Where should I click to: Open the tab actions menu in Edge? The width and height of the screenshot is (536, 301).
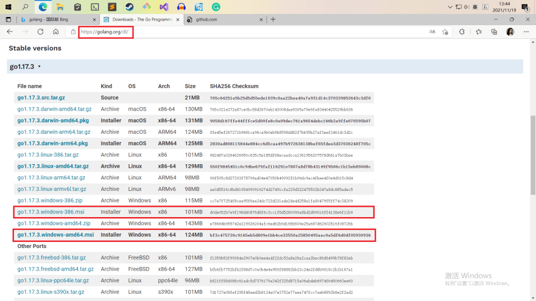pyautogui.click(x=9, y=19)
